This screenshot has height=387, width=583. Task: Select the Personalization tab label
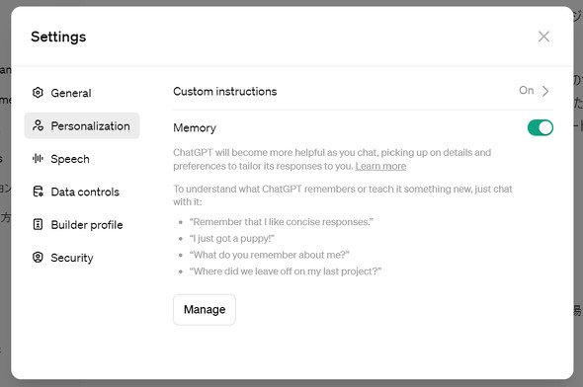coord(90,126)
